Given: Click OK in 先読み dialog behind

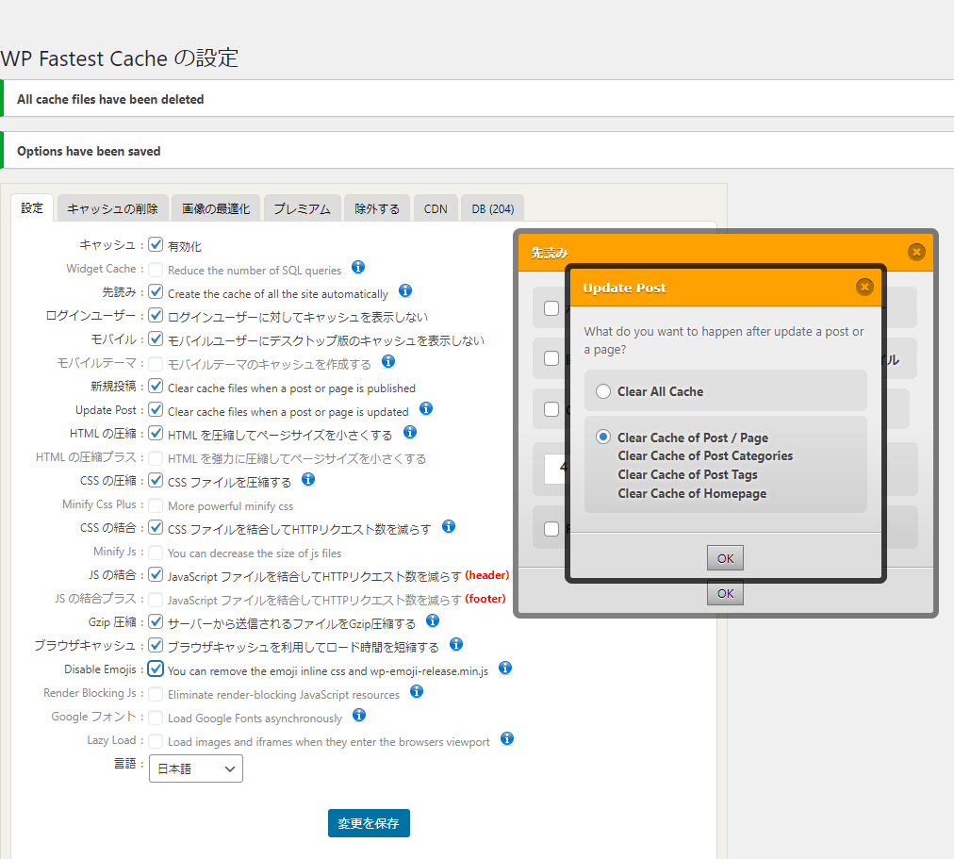Looking at the screenshot, I should pos(725,594).
